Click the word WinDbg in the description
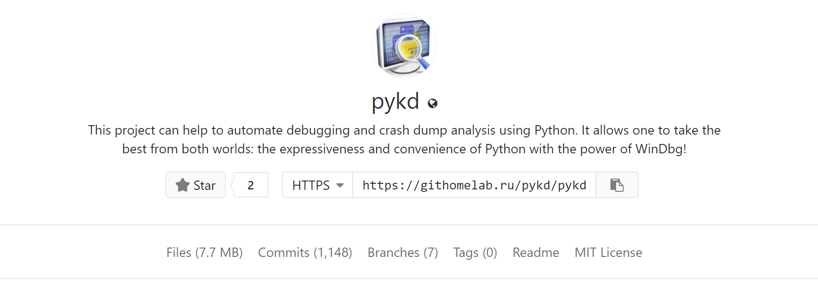This screenshot has height=286, width=818. [659, 149]
